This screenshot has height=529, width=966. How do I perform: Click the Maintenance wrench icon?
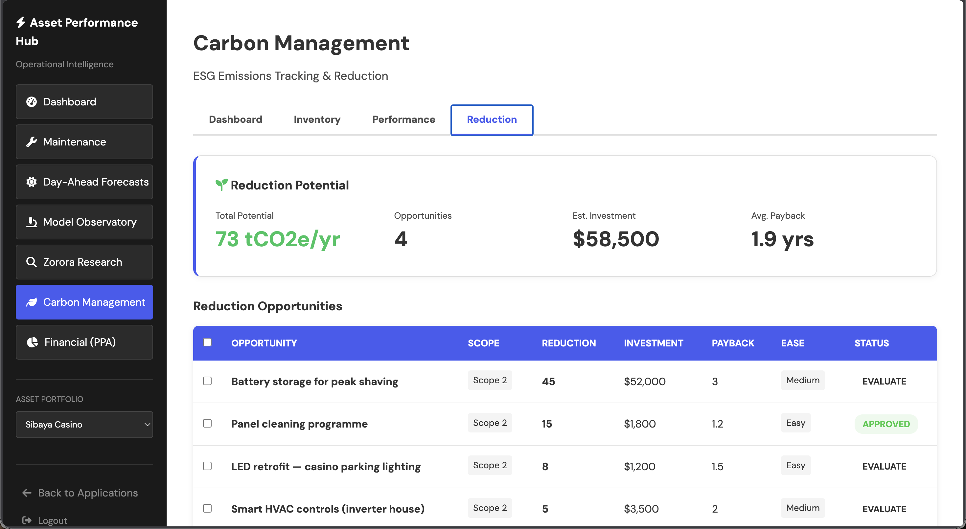click(x=32, y=142)
